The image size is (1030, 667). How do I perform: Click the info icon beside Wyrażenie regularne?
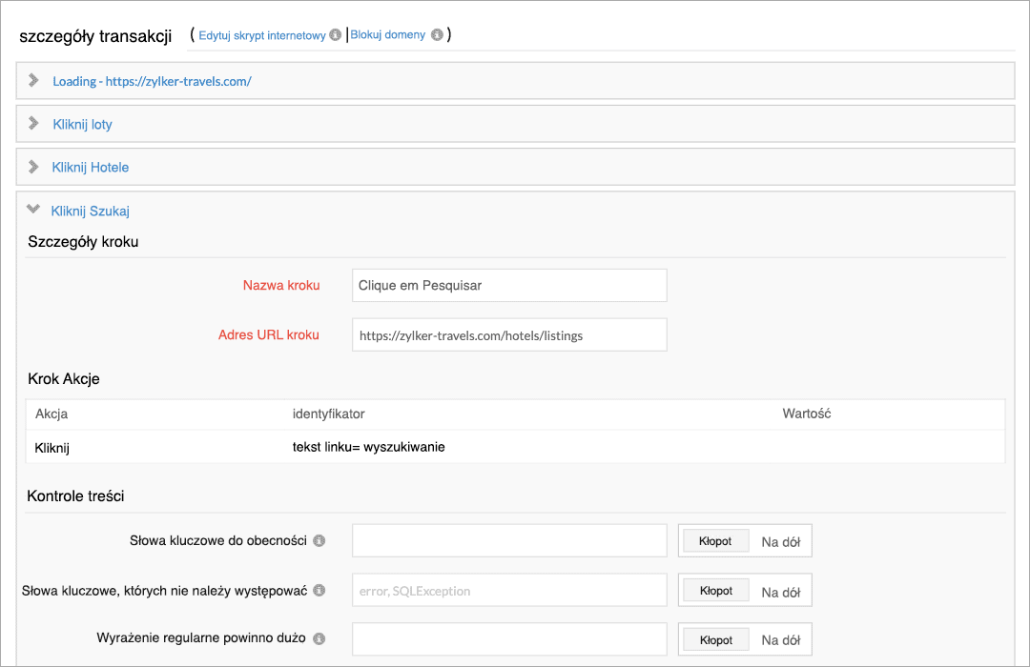319,638
